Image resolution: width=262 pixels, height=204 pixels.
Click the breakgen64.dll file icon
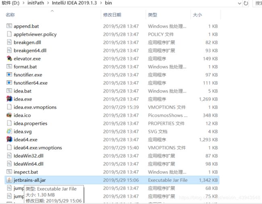9,50
